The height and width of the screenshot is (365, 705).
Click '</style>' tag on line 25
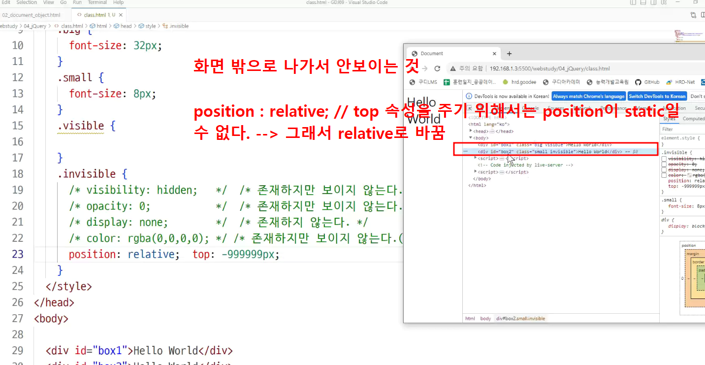pos(68,286)
